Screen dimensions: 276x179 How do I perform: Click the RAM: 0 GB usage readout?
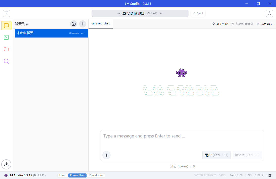(x=236, y=175)
